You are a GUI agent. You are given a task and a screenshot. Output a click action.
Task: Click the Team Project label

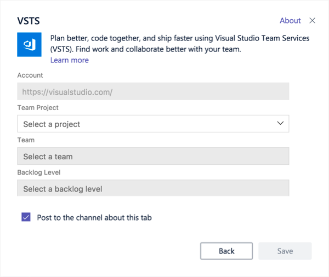coord(38,108)
